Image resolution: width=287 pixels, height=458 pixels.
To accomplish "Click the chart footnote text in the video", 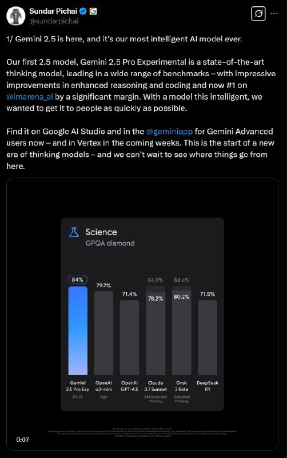I will click(x=142, y=432).
